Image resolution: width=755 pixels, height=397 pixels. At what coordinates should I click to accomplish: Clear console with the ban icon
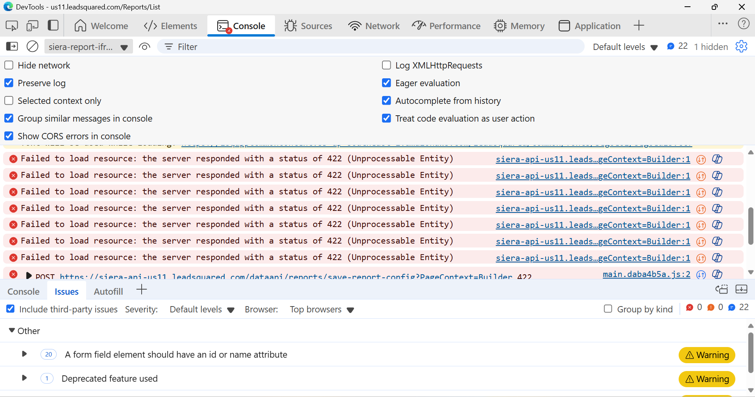[32, 47]
